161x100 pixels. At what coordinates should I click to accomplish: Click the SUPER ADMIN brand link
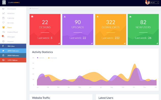pyautogui.click(x=14, y=3)
